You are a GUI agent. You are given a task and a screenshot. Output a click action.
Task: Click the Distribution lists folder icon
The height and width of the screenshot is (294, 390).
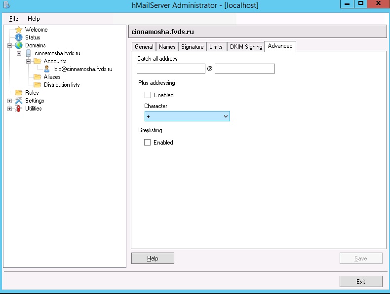coord(38,85)
